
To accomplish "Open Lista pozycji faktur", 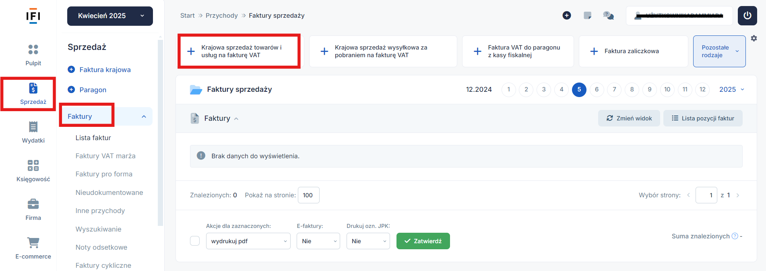I will pyautogui.click(x=703, y=118).
